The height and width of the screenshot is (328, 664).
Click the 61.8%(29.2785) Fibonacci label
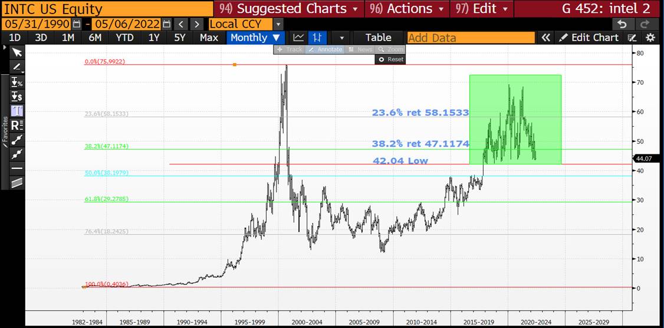106,198
